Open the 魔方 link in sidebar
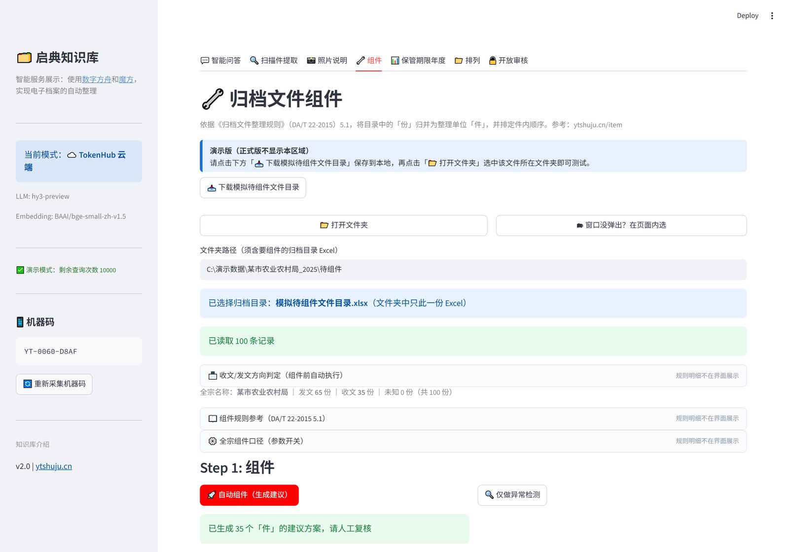 pyautogui.click(x=126, y=79)
